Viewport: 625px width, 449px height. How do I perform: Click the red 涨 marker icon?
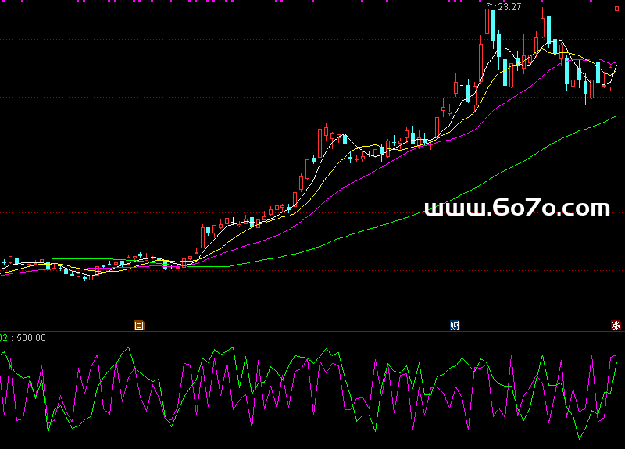616,326
